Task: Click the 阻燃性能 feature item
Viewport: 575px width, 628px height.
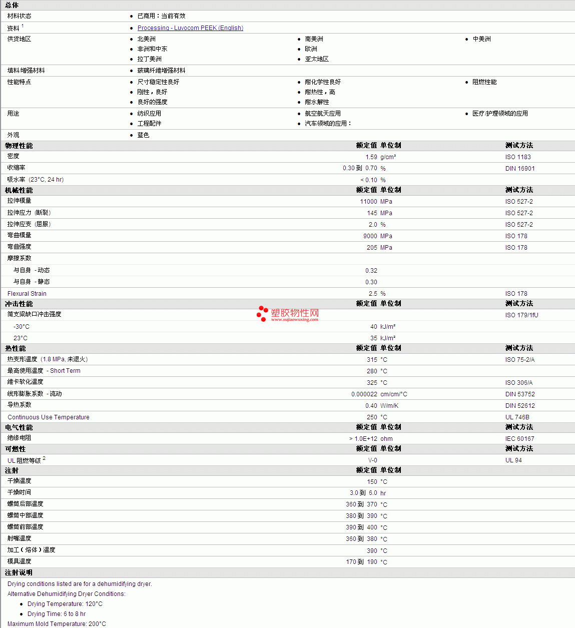Action: click(484, 82)
